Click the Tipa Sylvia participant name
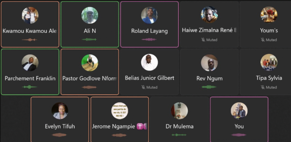Viewport: 291px width, 142px height. click(x=269, y=78)
